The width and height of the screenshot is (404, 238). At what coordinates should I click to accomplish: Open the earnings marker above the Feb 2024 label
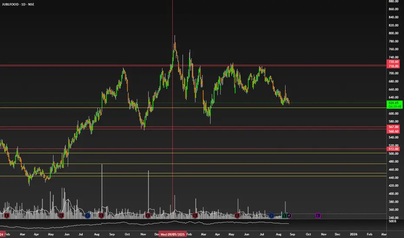pos(7,215)
